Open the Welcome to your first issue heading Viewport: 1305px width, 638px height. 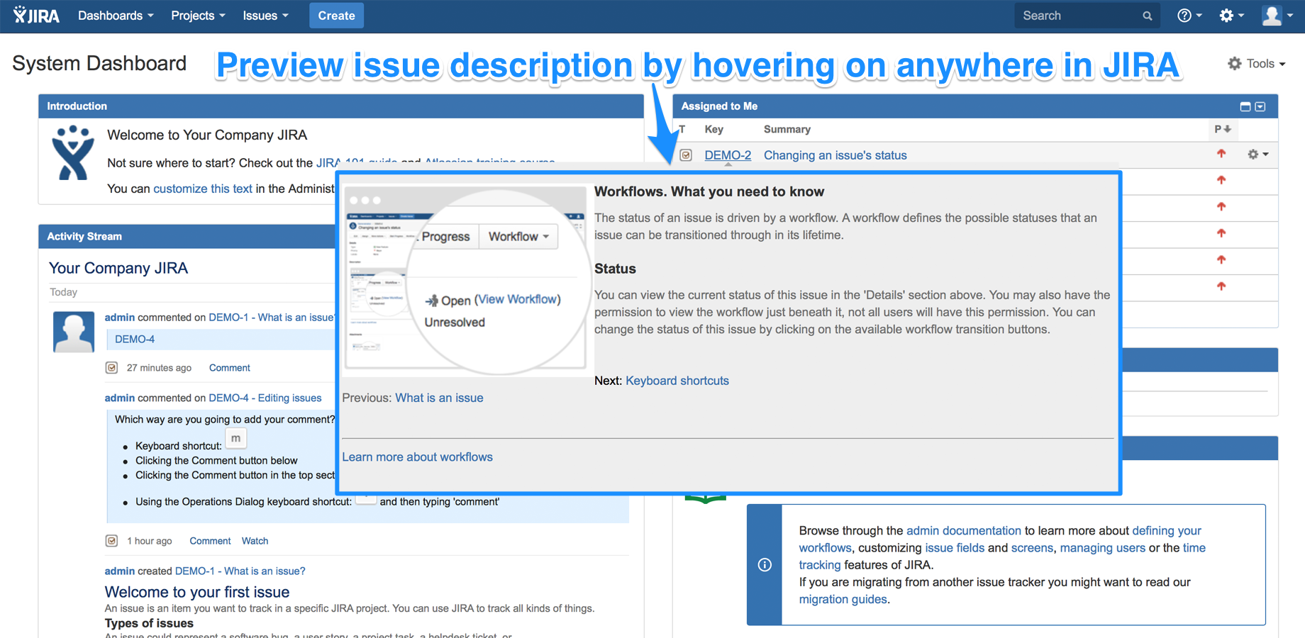[197, 592]
